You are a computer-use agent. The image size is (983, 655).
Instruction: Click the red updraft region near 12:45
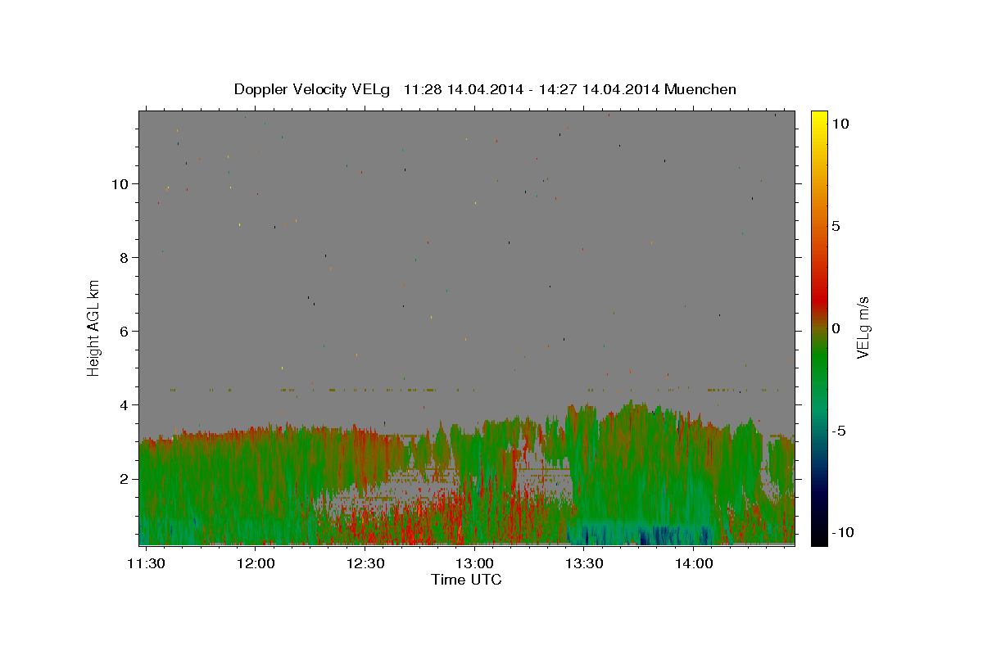(x=418, y=522)
